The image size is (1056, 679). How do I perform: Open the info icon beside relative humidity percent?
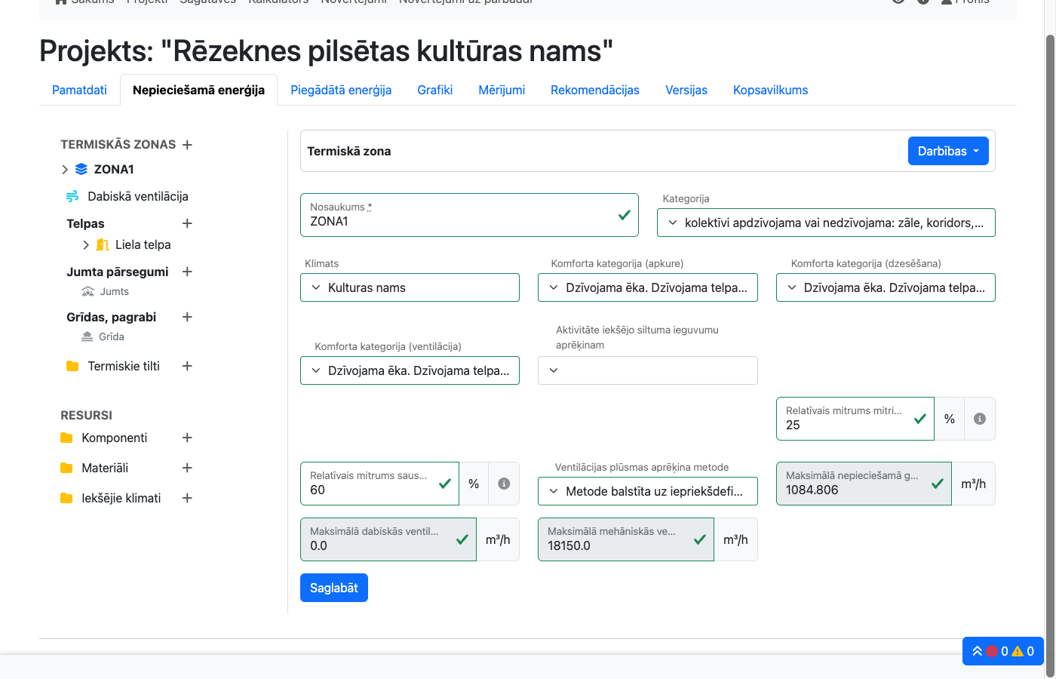tap(979, 419)
